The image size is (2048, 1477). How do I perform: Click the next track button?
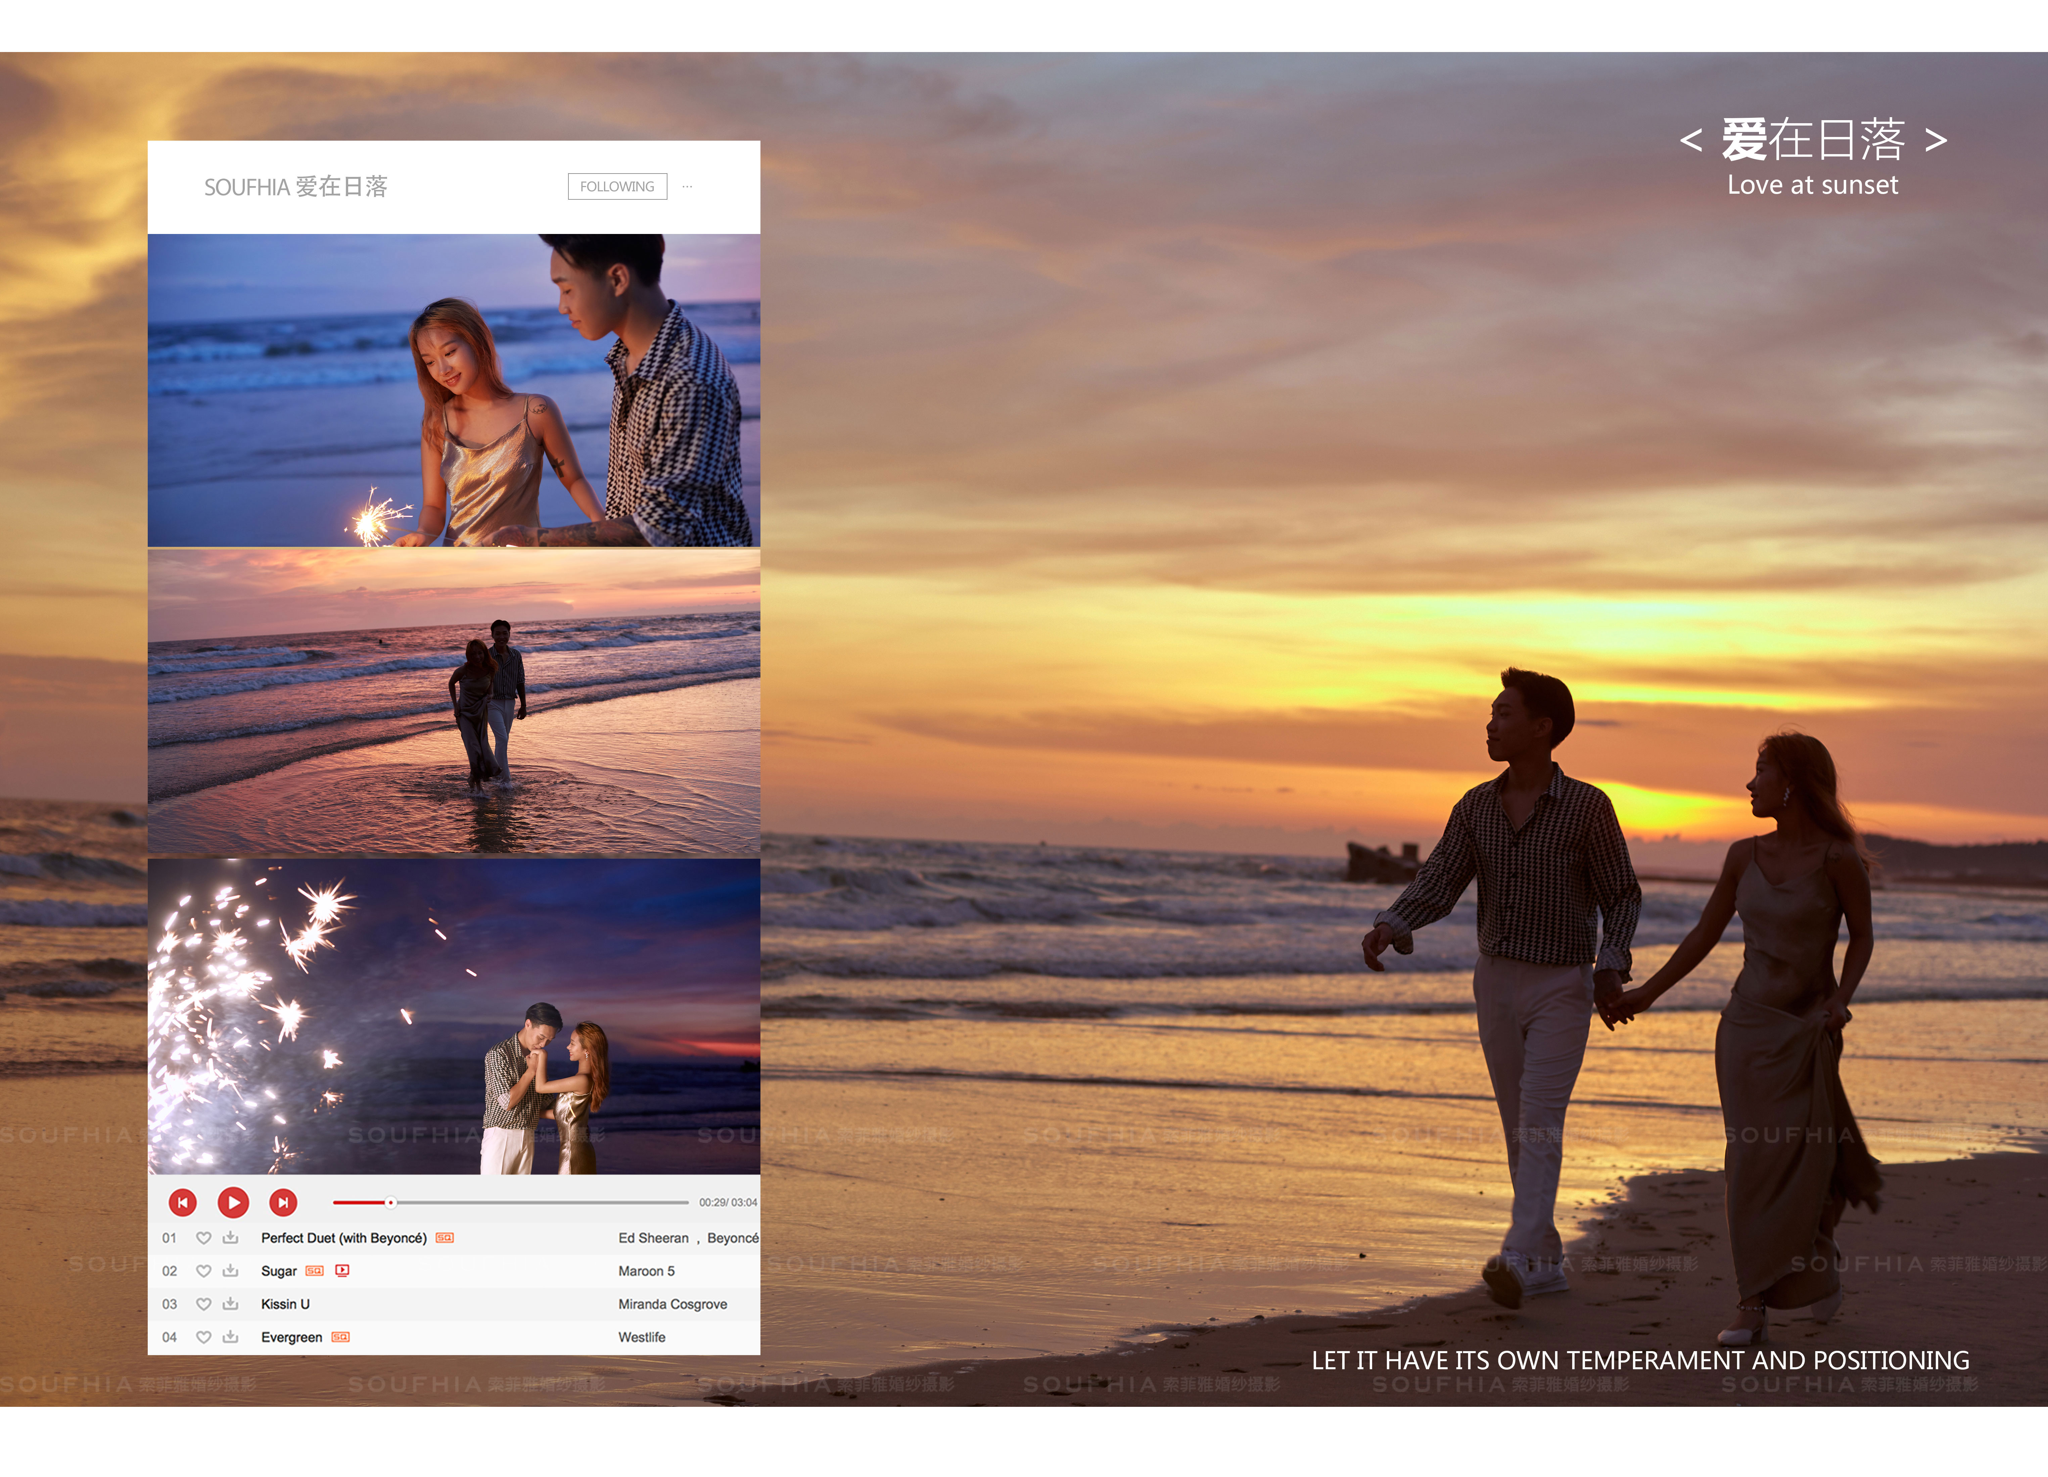(x=284, y=1202)
